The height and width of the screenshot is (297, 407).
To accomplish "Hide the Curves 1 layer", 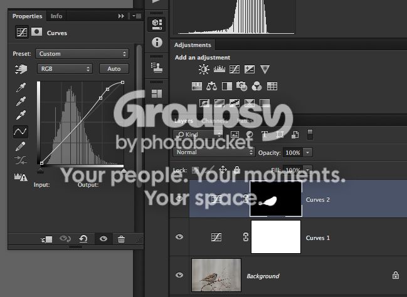I will pos(179,237).
